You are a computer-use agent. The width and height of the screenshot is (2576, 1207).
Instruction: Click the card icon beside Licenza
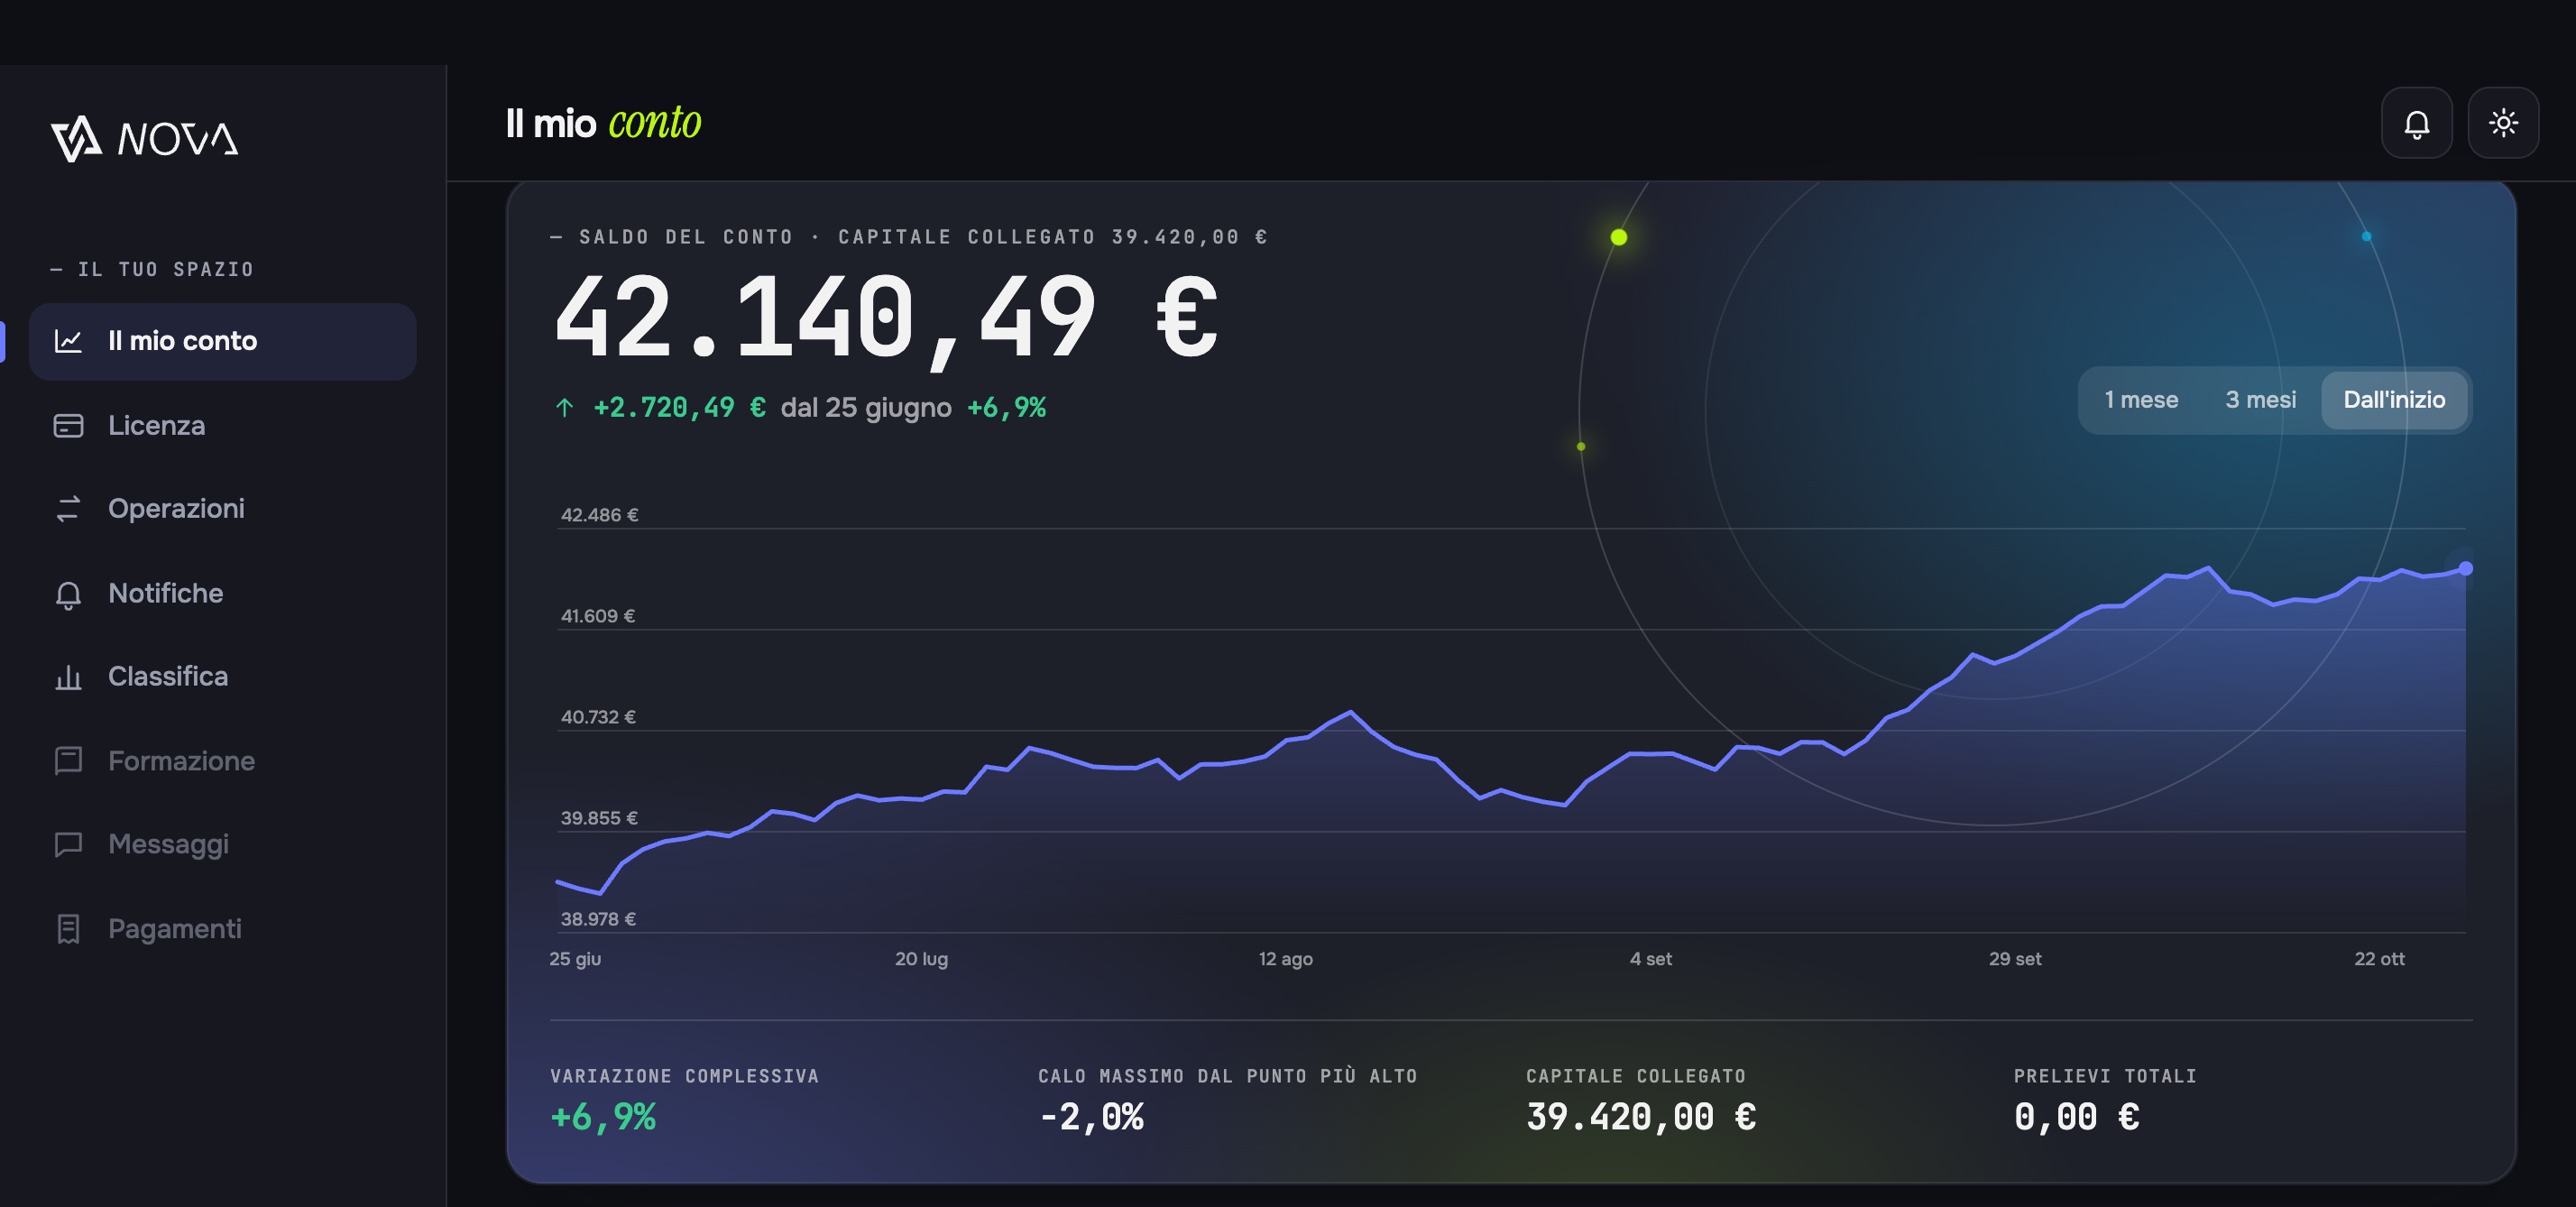68,426
